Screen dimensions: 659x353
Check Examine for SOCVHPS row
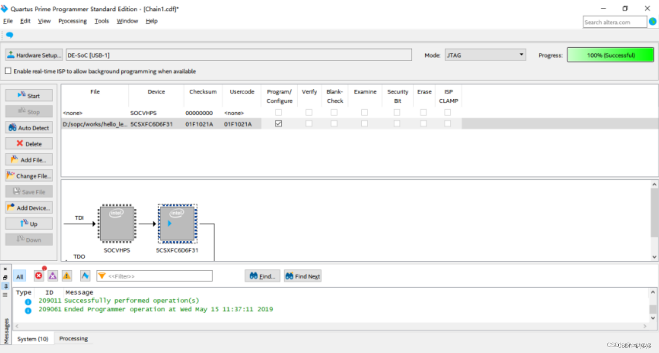point(365,113)
